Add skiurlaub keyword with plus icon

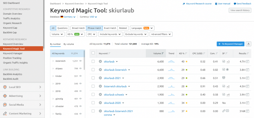pos(100,61)
